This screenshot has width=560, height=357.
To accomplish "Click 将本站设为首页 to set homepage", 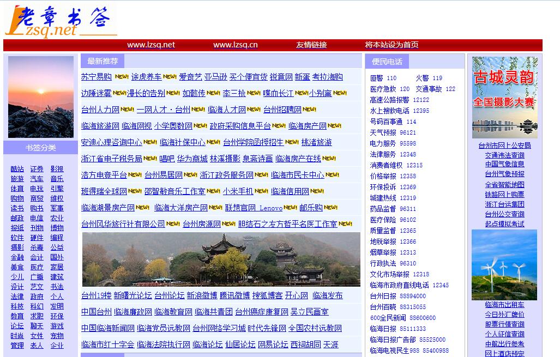I will [392, 45].
